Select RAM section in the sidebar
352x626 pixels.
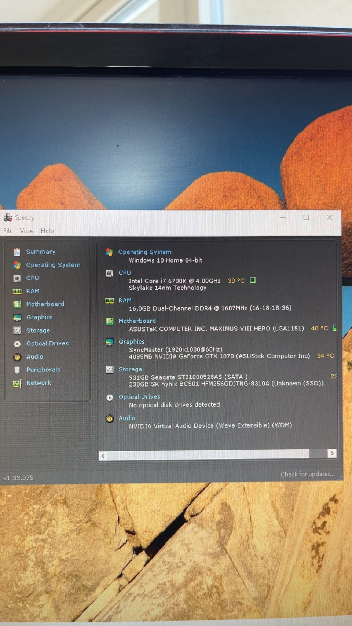(33, 291)
